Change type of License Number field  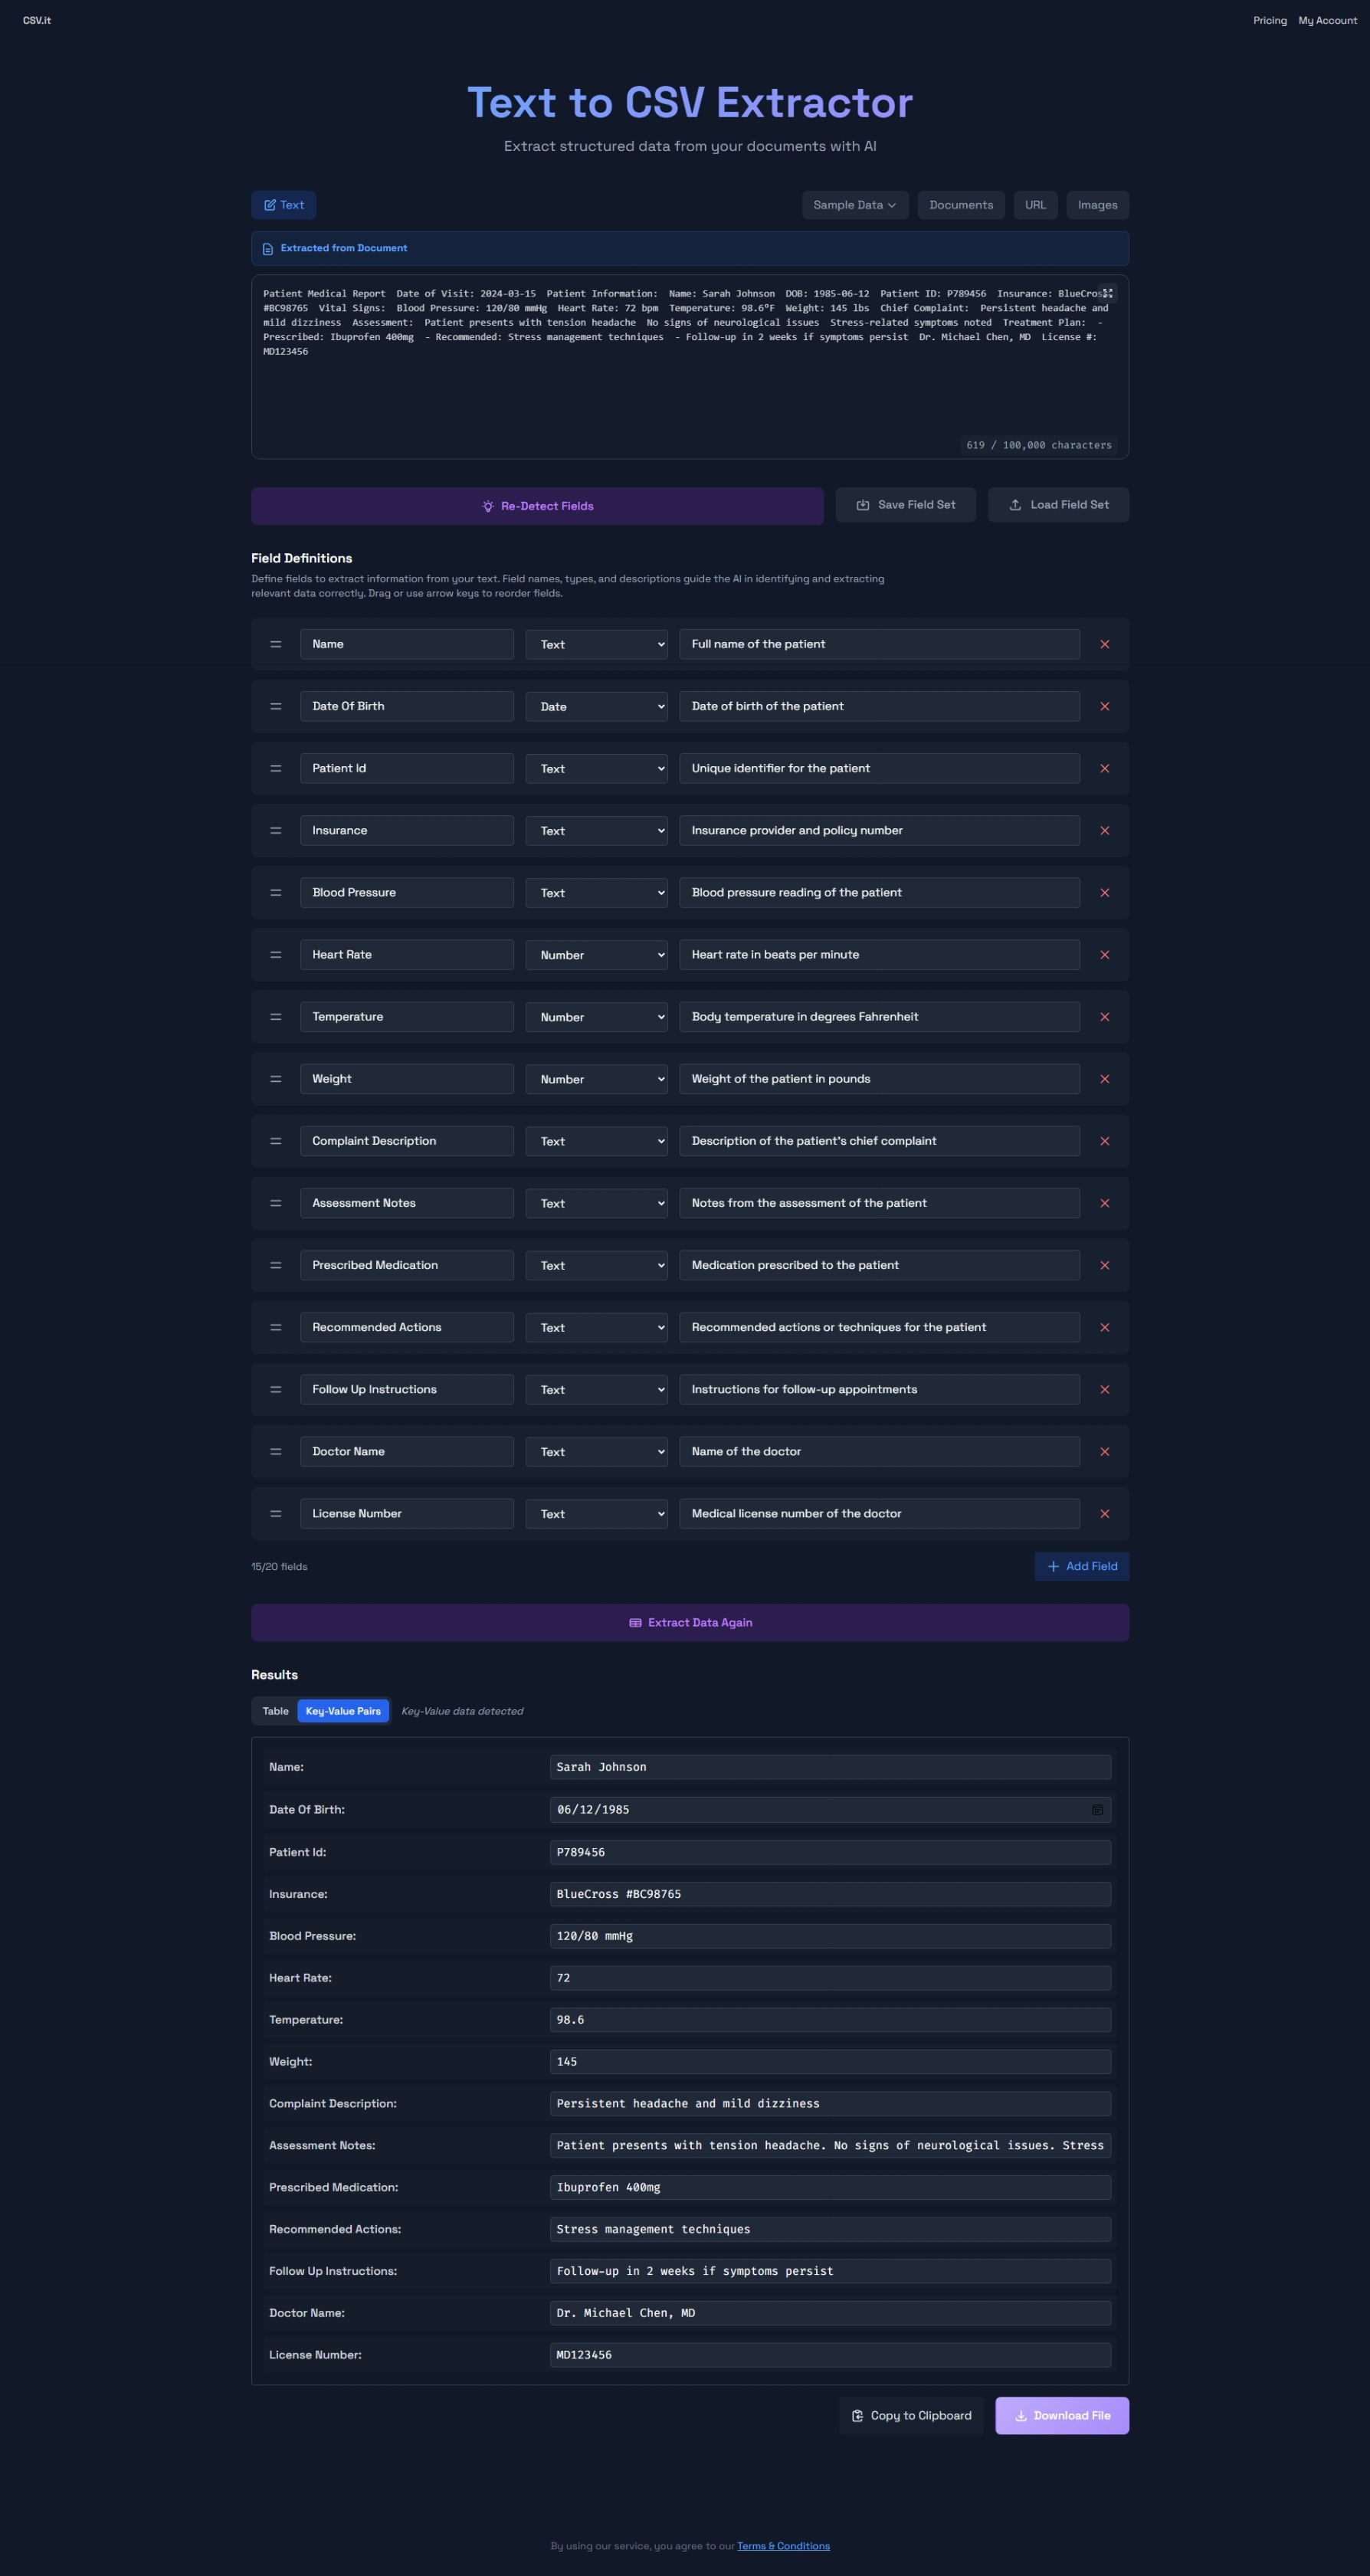596,1513
